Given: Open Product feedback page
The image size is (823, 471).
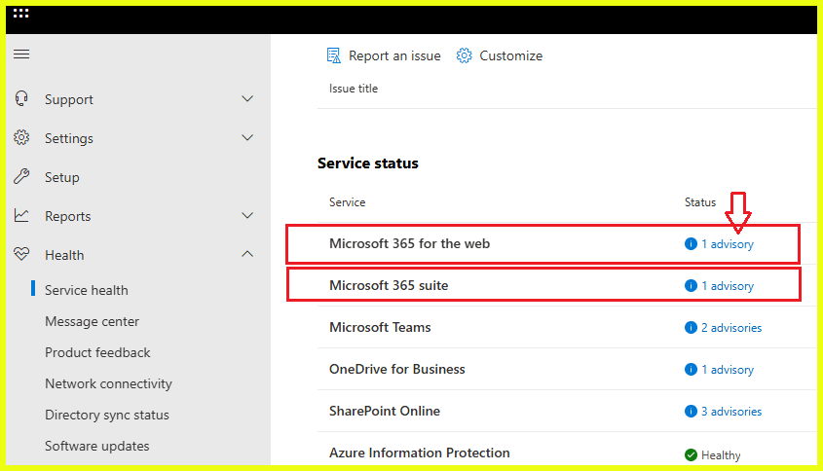Looking at the screenshot, I should (97, 352).
